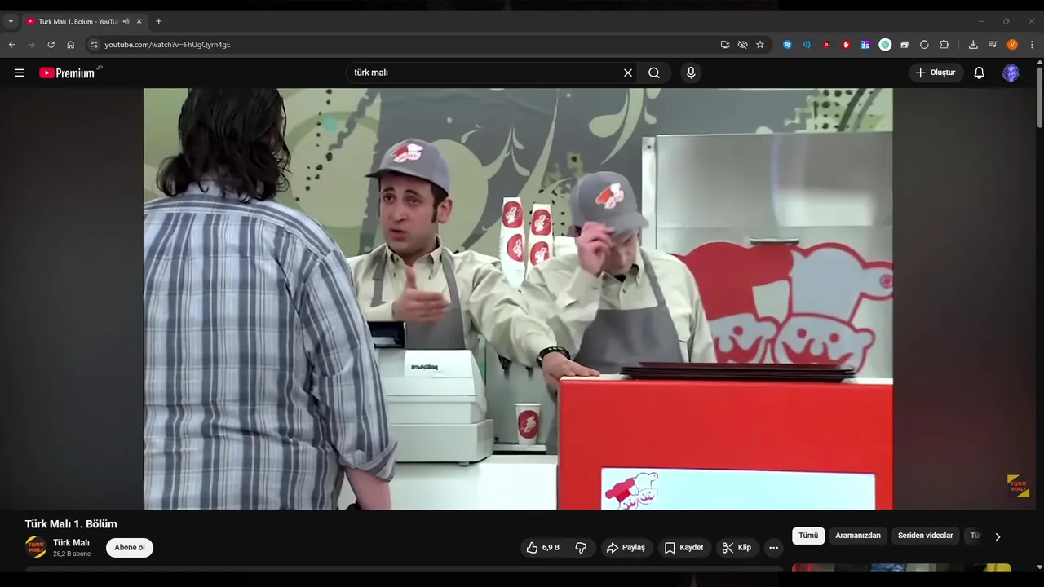Viewport: 1044px width, 587px height.
Task: Start voice search with microphone
Action: click(691, 73)
